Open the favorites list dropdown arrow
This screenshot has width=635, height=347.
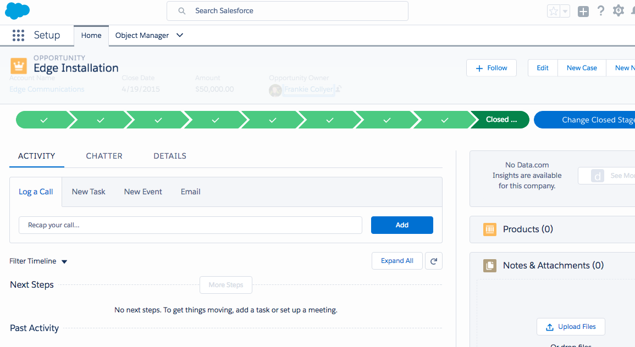coord(565,11)
